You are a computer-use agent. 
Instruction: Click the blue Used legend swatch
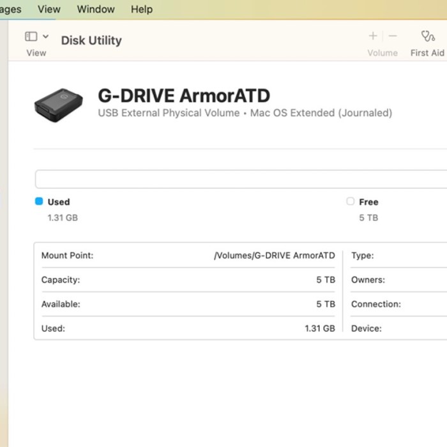click(39, 201)
